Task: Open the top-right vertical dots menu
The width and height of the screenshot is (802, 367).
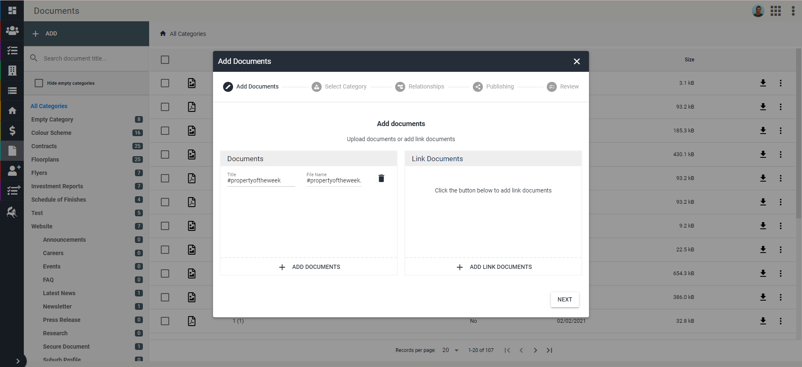Action: pyautogui.click(x=793, y=11)
